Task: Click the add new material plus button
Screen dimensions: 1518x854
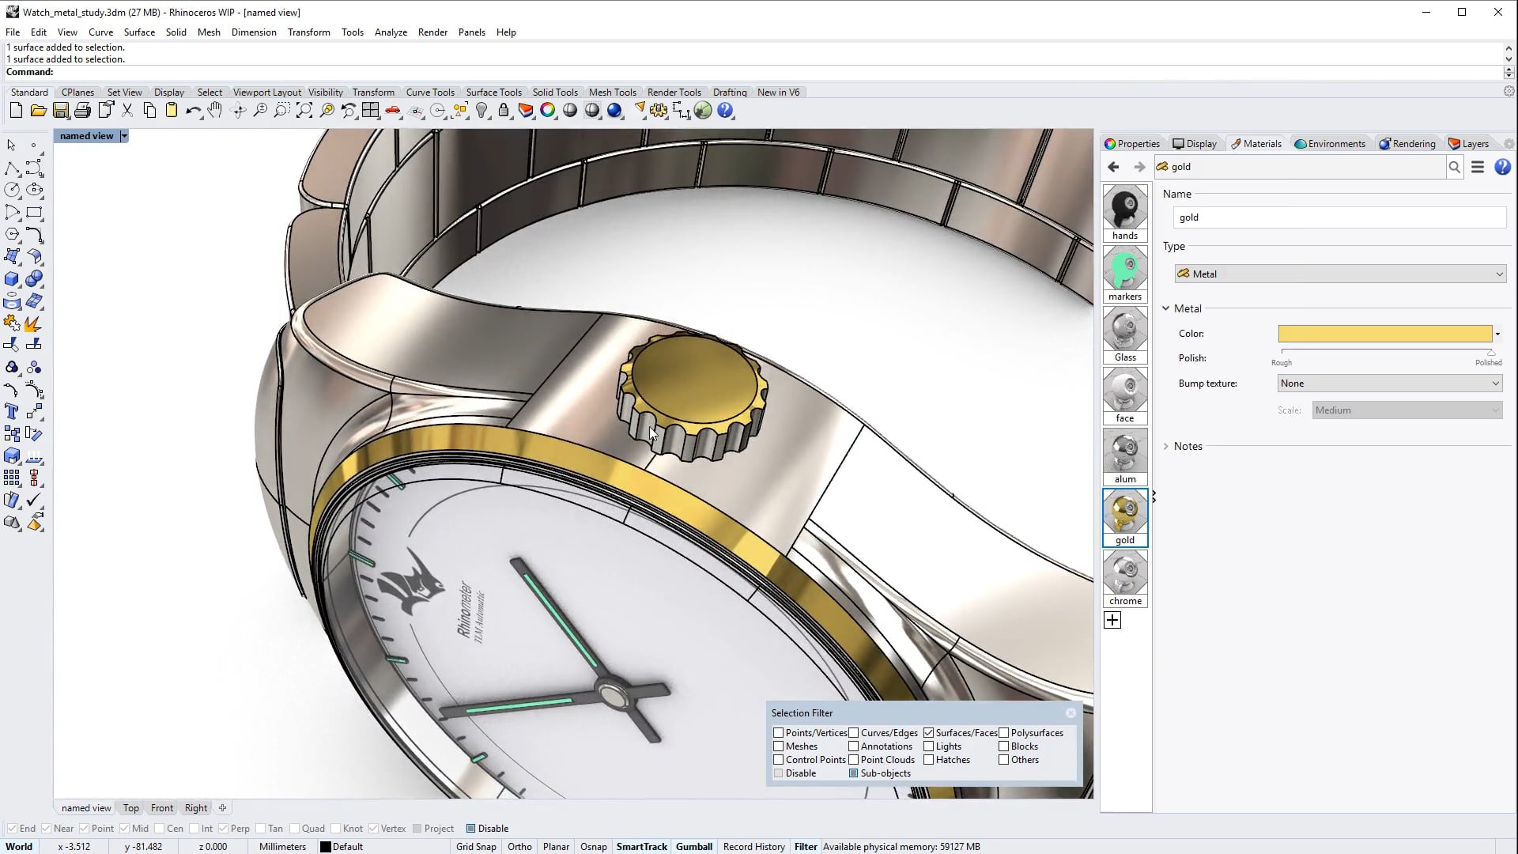Action: 1112,621
